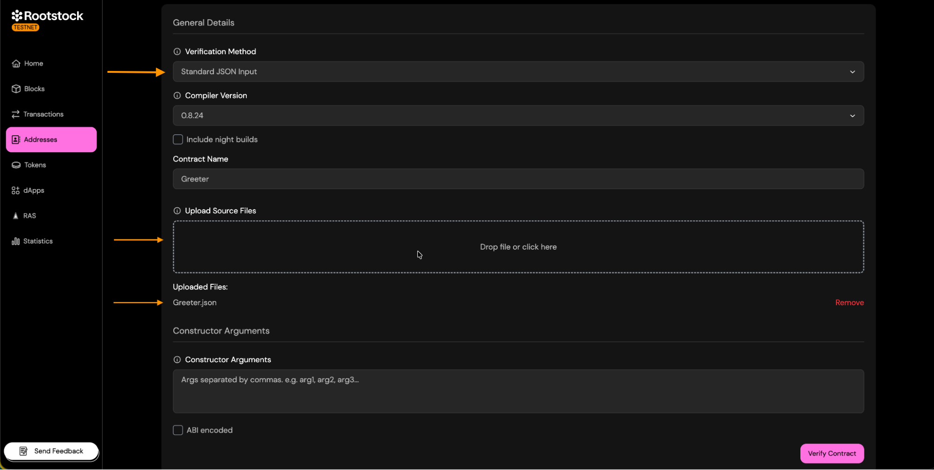Click the Transactions arrows icon
The image size is (934, 470).
(x=16, y=114)
